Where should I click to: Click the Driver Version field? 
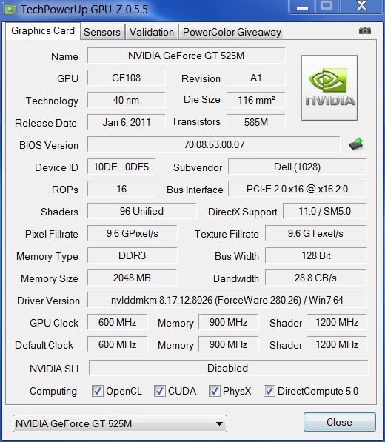point(227,300)
